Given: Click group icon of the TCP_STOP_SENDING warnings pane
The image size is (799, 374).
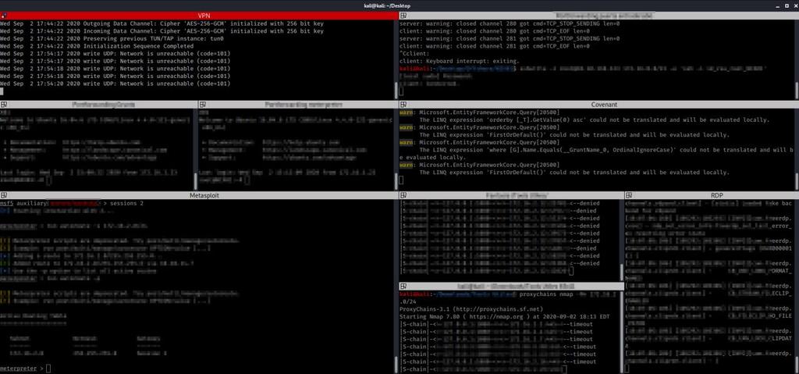Looking at the screenshot, I should point(403,16).
